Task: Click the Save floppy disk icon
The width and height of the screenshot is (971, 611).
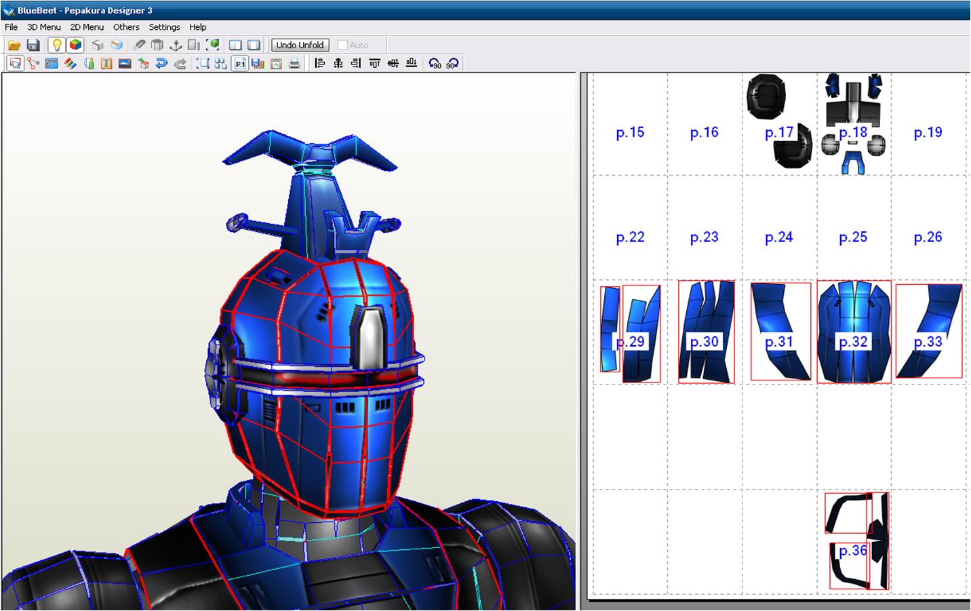Action: click(x=33, y=45)
